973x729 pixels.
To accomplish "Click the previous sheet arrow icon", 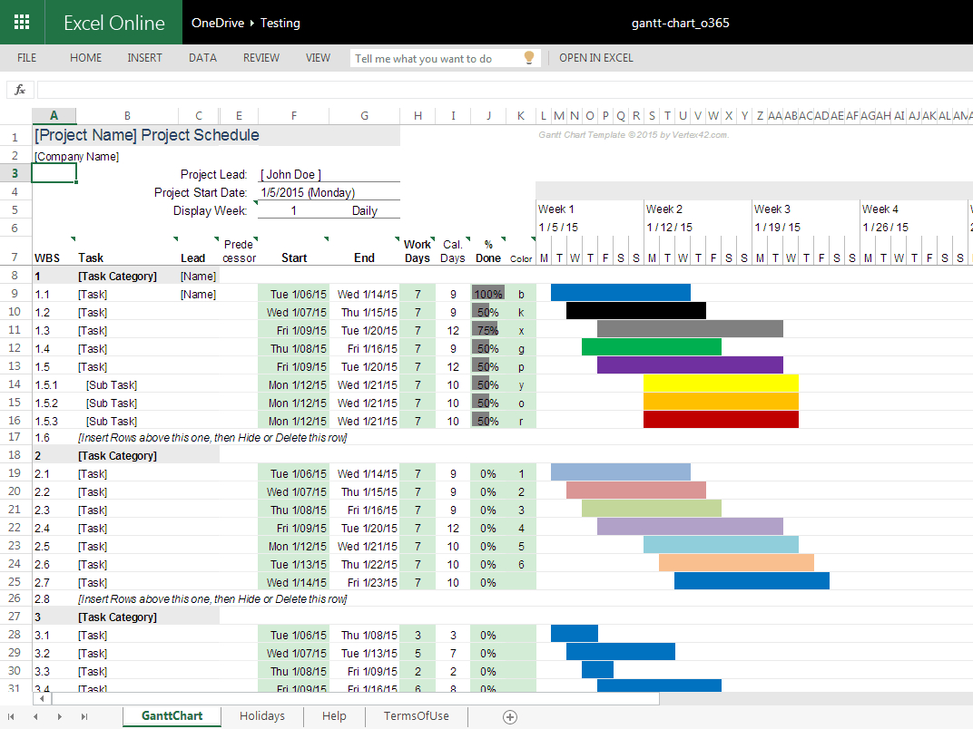I will point(34,716).
